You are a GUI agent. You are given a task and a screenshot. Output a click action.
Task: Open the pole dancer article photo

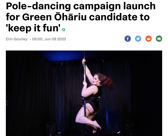[84, 93]
